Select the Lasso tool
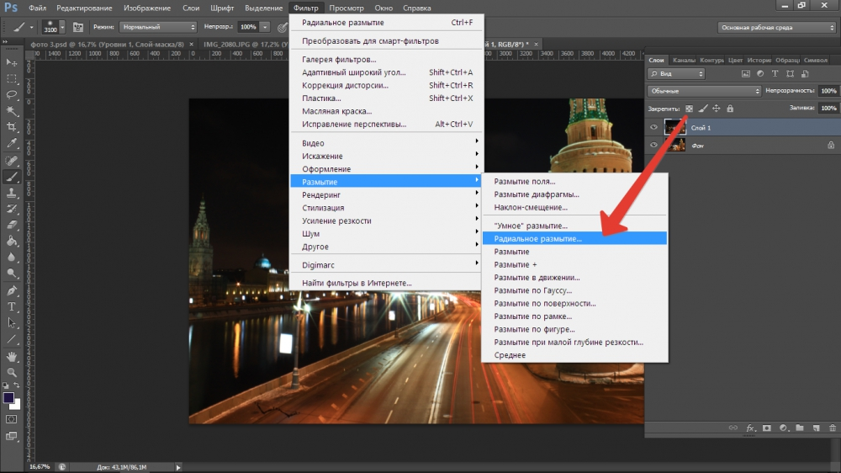 (x=12, y=95)
